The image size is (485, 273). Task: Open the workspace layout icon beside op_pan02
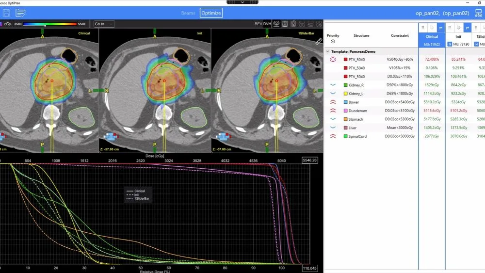pos(478,13)
